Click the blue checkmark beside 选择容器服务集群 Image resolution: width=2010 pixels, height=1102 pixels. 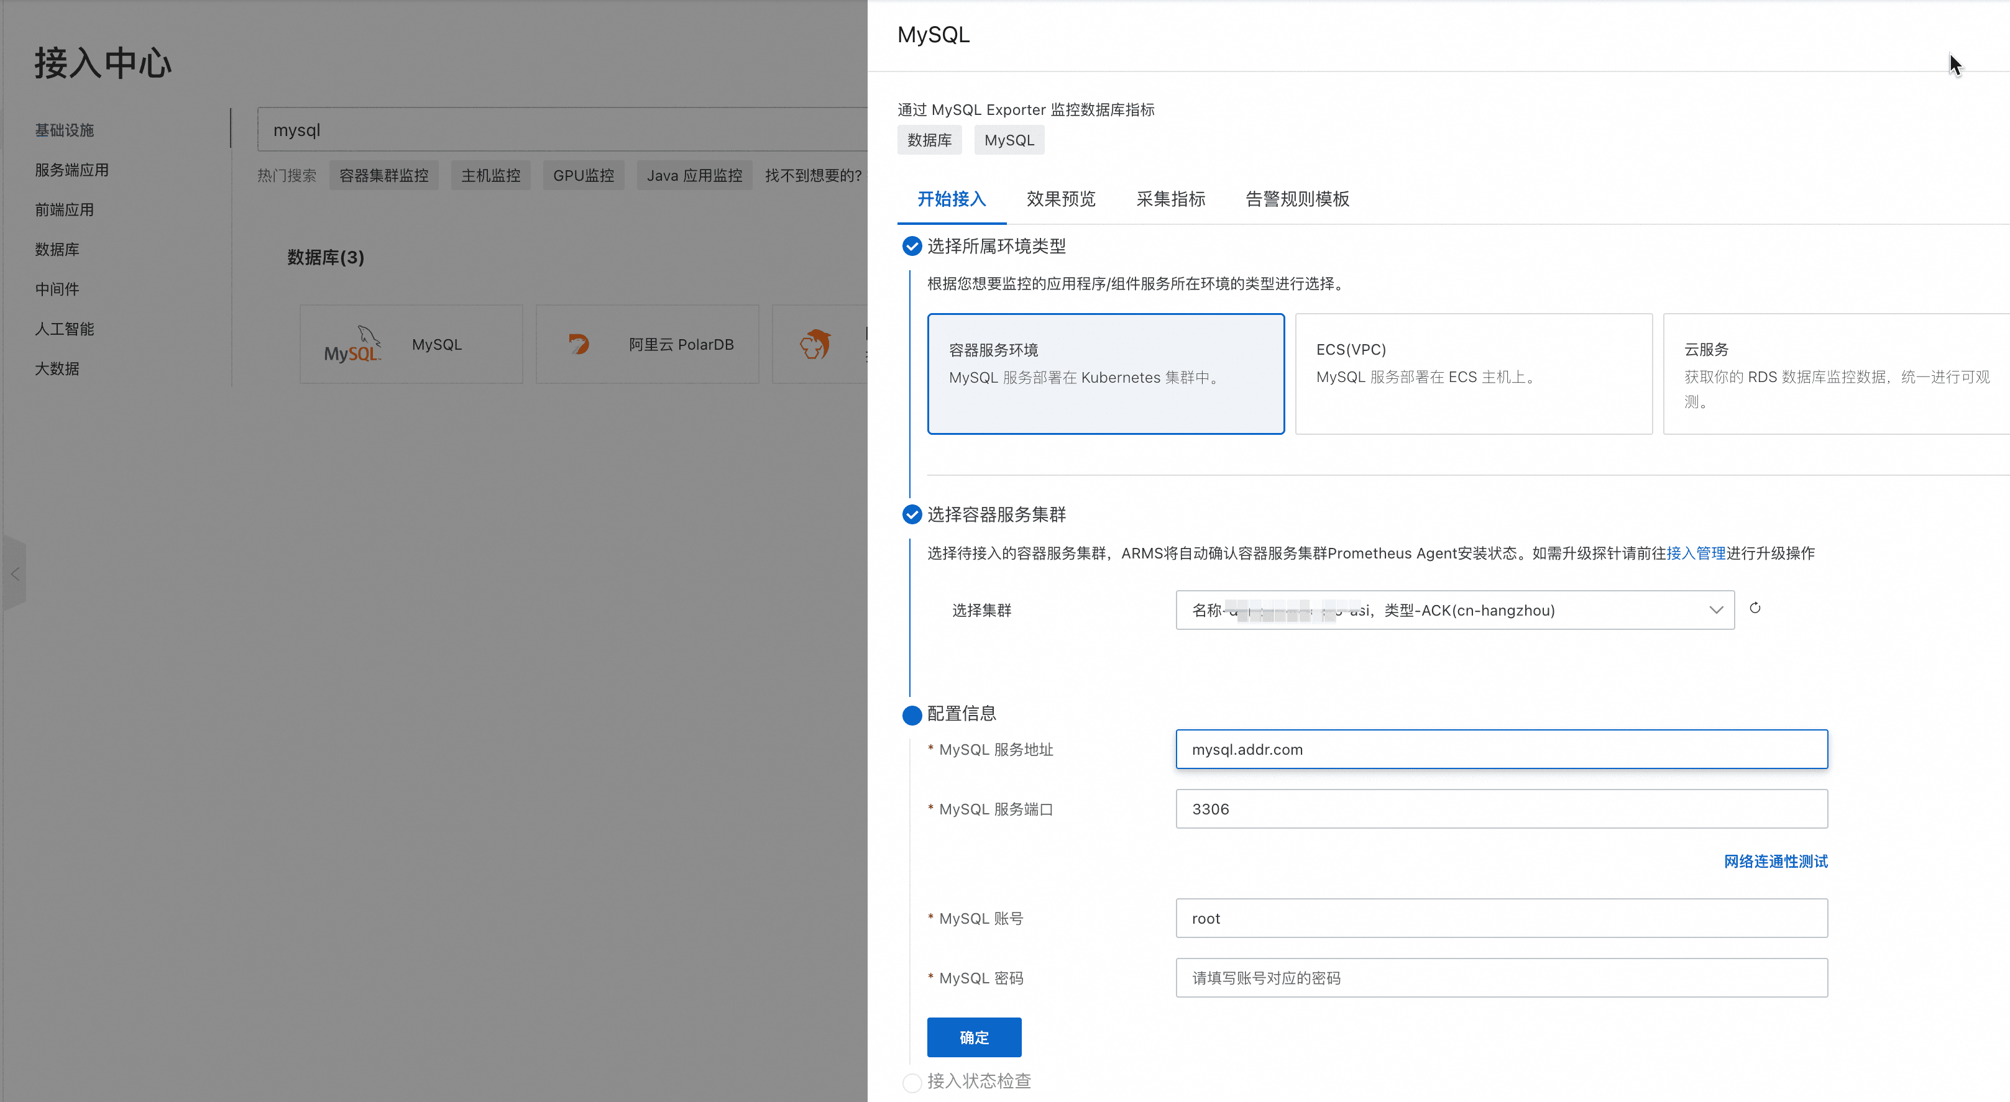(x=911, y=515)
